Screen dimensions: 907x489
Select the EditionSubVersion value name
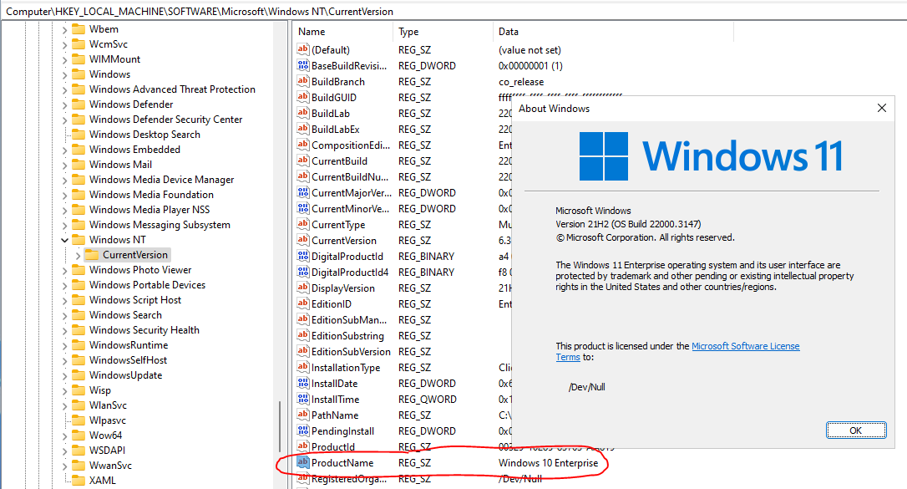click(x=351, y=351)
